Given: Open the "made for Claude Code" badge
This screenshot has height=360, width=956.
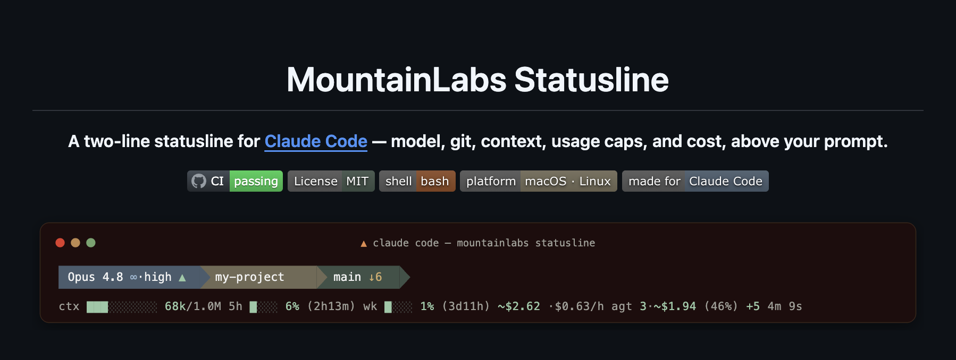Looking at the screenshot, I should pyautogui.click(x=695, y=181).
